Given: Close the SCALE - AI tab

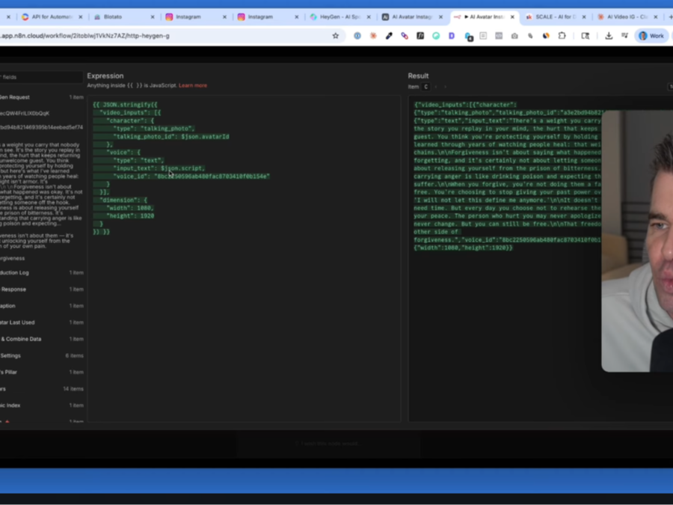Looking at the screenshot, I should click(584, 17).
